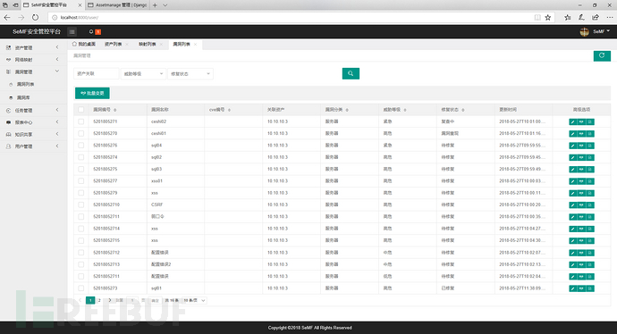Click the green search magnifier button
Screen dimensions: 617x334
(351, 73)
